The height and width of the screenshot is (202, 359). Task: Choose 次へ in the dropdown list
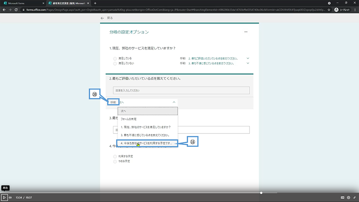(148, 111)
